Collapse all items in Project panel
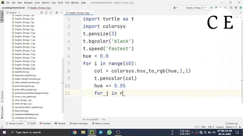 tap(50, 12)
